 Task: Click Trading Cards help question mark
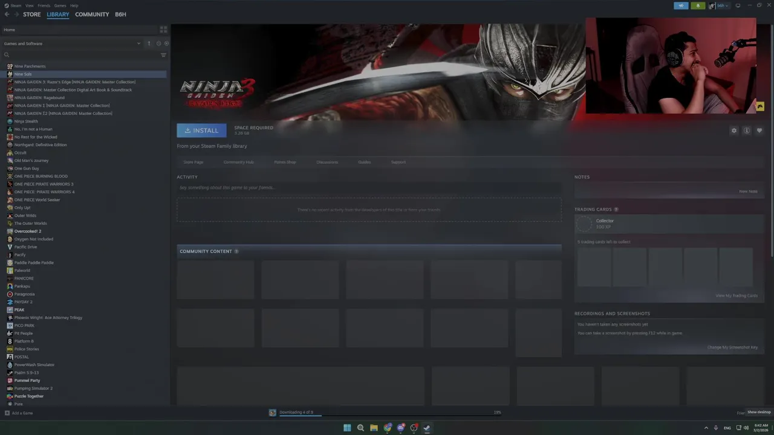tap(616, 209)
